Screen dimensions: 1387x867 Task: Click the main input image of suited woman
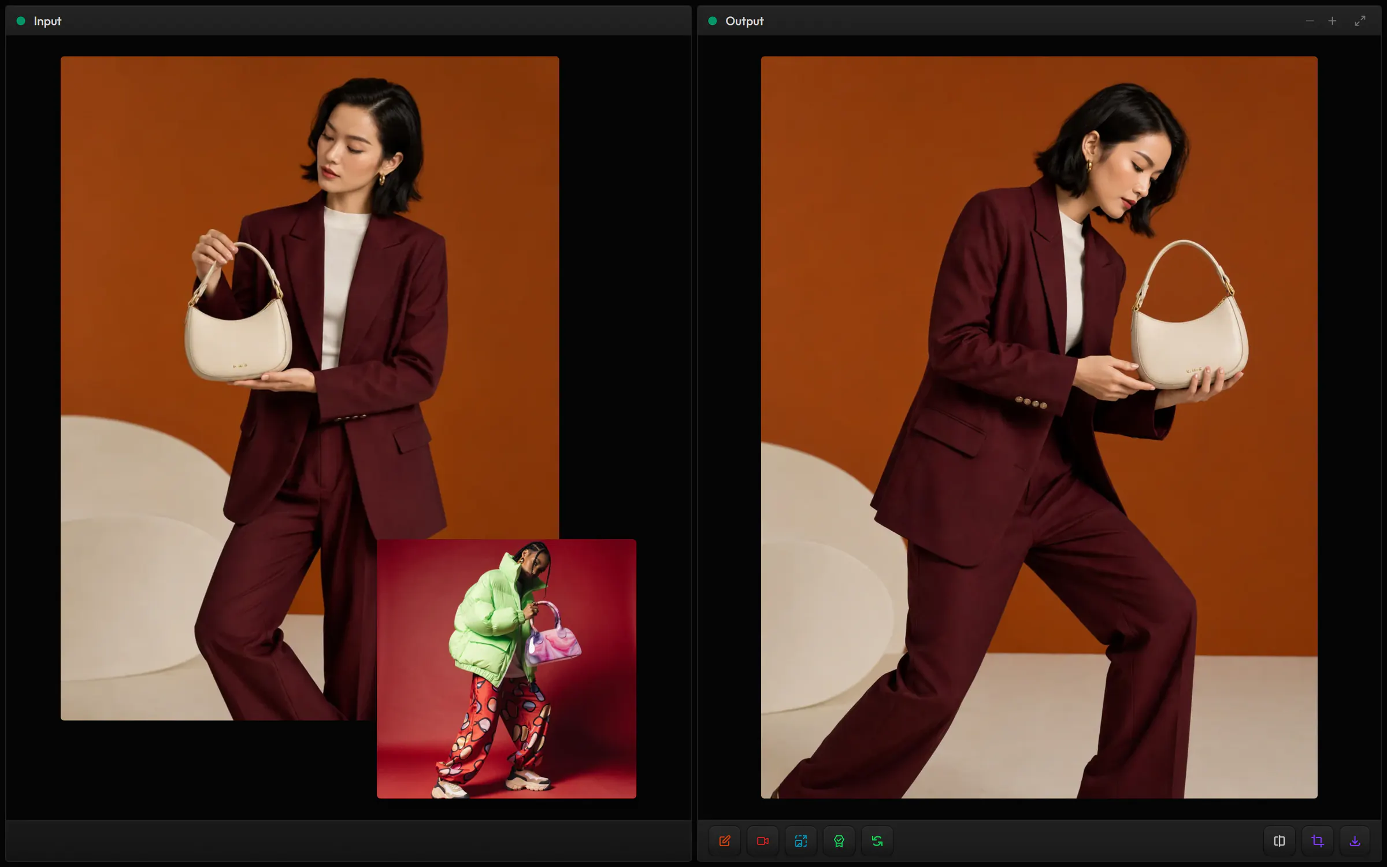(310, 388)
